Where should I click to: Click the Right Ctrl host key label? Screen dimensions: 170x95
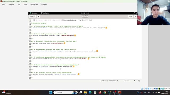tap(167, 89)
